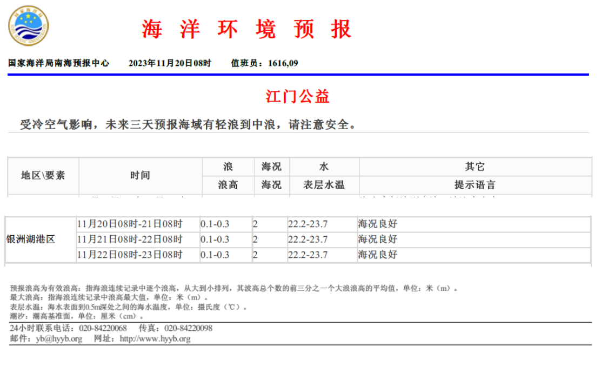Click the National Marine Forecast logo

point(29,26)
